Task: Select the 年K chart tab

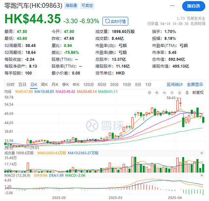Action: pyautogui.click(x=76, y=84)
